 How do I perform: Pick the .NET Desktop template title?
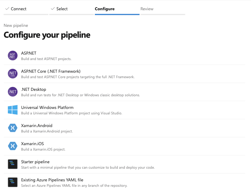[34, 89]
